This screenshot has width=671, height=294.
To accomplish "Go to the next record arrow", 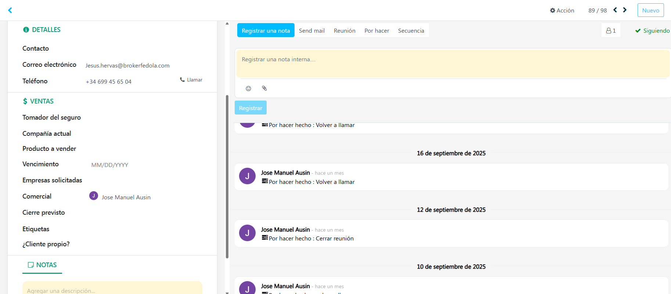I will (625, 10).
